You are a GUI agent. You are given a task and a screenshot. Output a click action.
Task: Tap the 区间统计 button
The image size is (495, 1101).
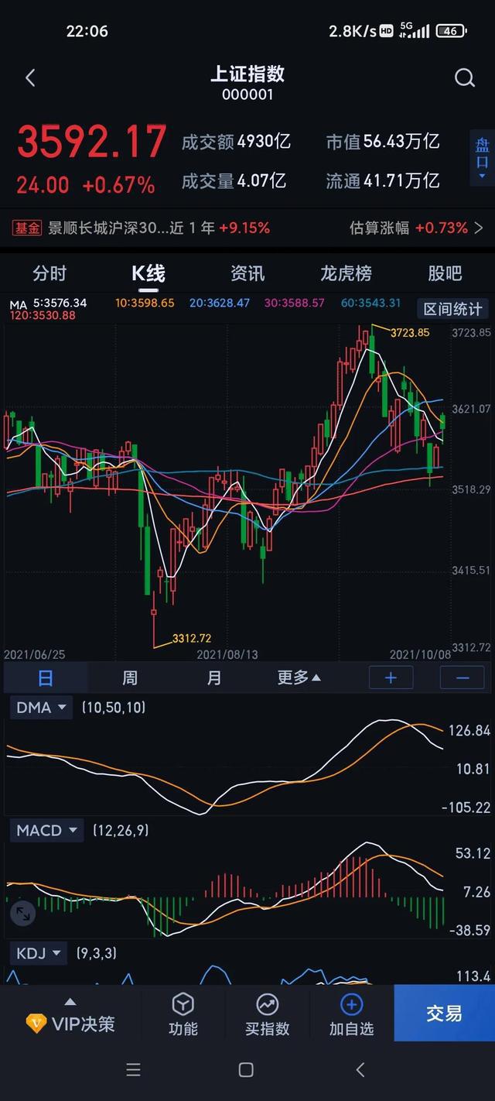point(452,309)
